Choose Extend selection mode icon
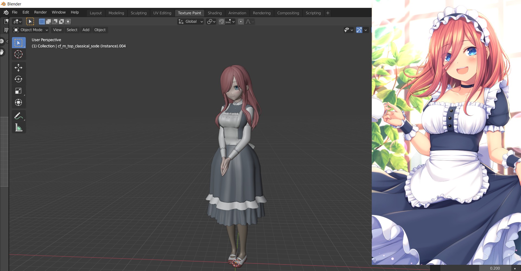 48,21
